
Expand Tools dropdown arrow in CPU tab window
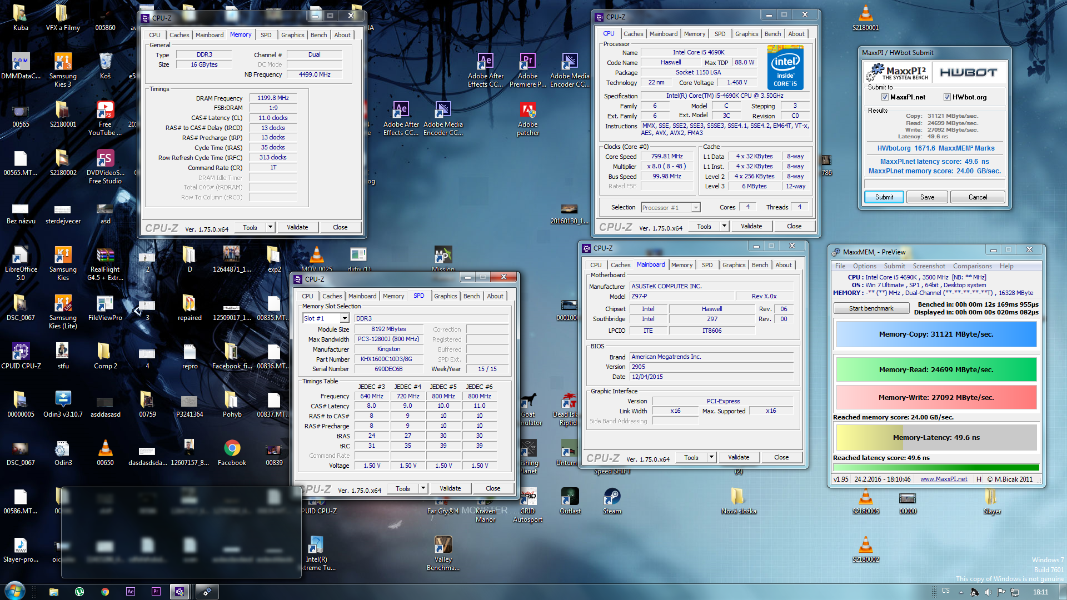pos(724,226)
